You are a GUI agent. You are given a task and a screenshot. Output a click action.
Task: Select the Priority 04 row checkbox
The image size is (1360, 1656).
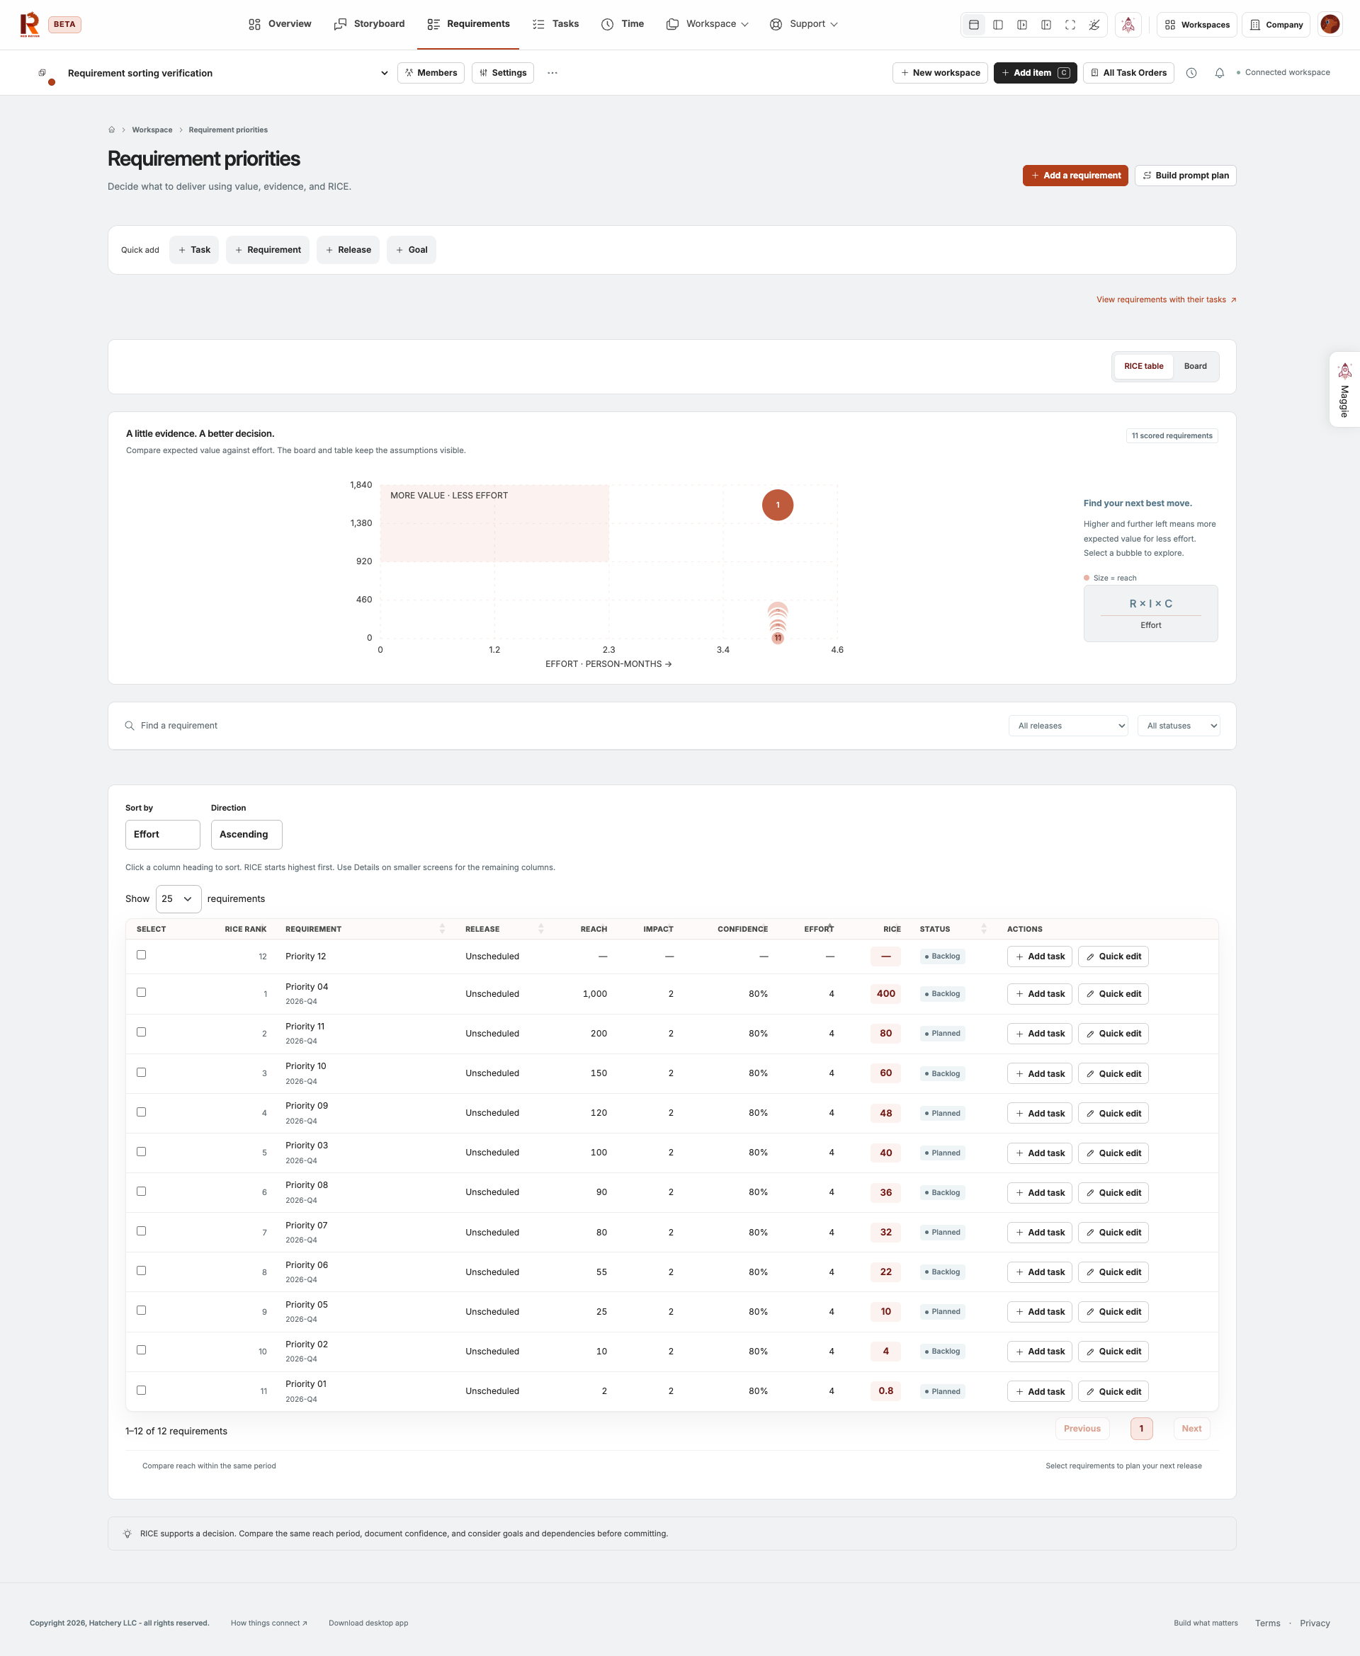click(x=141, y=992)
